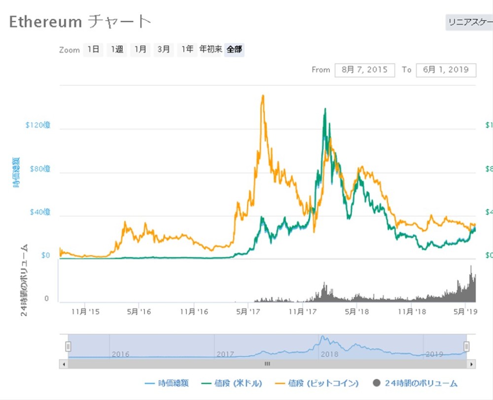The height and width of the screenshot is (400, 493).
Task: Choose the 年初来 zoom option
Action: click(211, 49)
